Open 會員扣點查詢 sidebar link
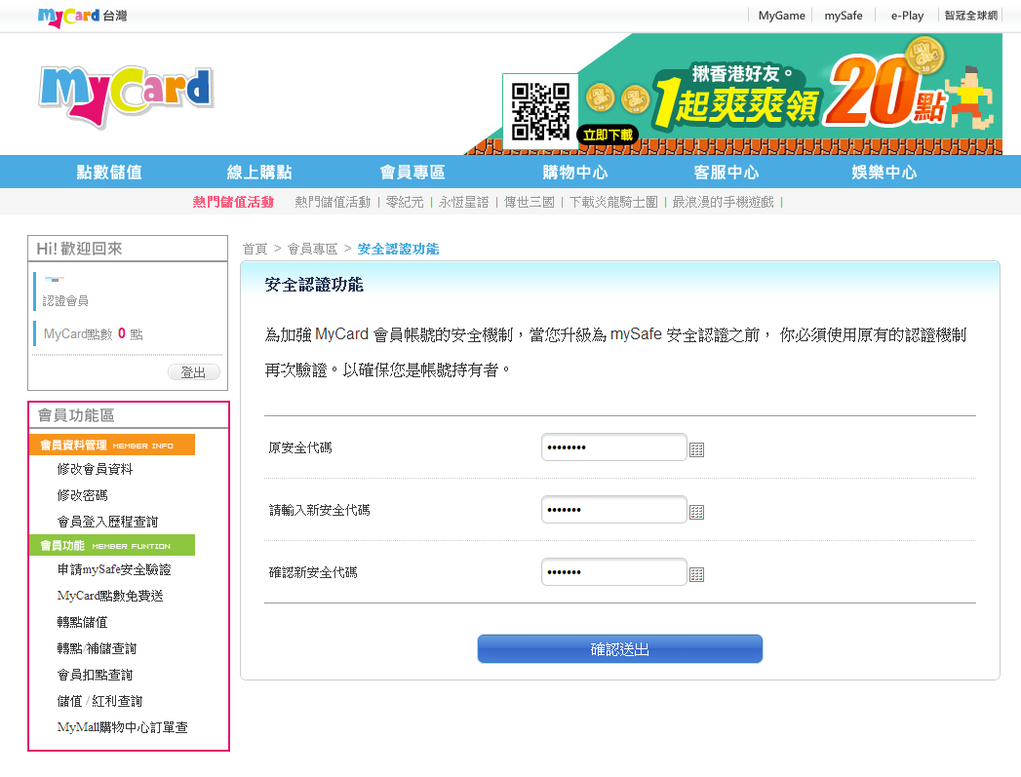The width and height of the screenshot is (1021, 777). pyautogui.click(x=95, y=675)
